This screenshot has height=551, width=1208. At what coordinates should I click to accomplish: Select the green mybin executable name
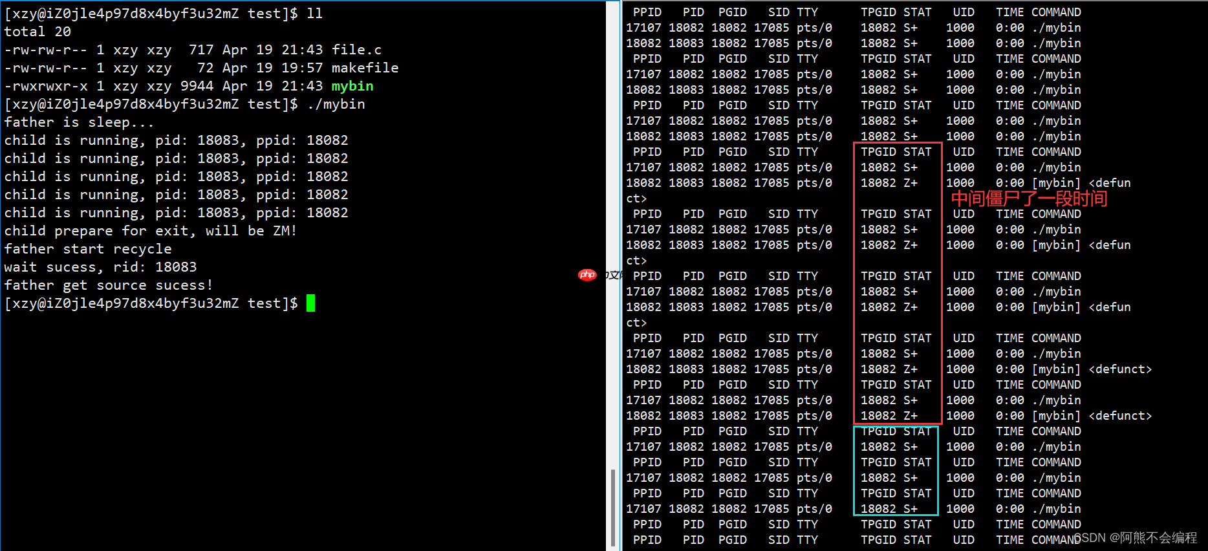(352, 86)
